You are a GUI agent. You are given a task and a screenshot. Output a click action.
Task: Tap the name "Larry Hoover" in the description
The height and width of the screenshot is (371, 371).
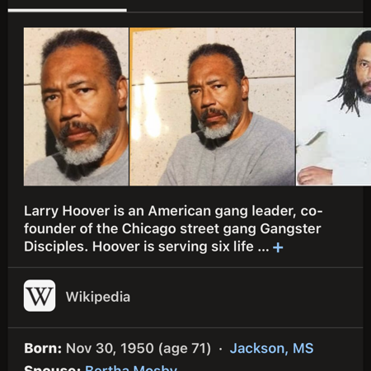coord(67,211)
